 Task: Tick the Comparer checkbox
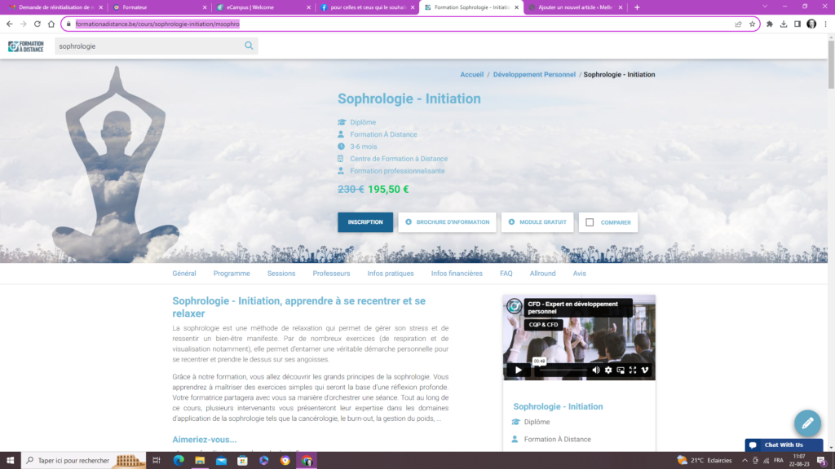coord(590,222)
